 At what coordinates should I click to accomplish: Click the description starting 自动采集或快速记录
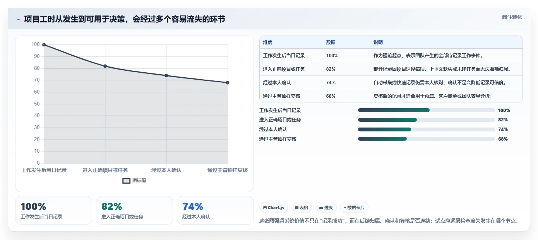pos(440,83)
